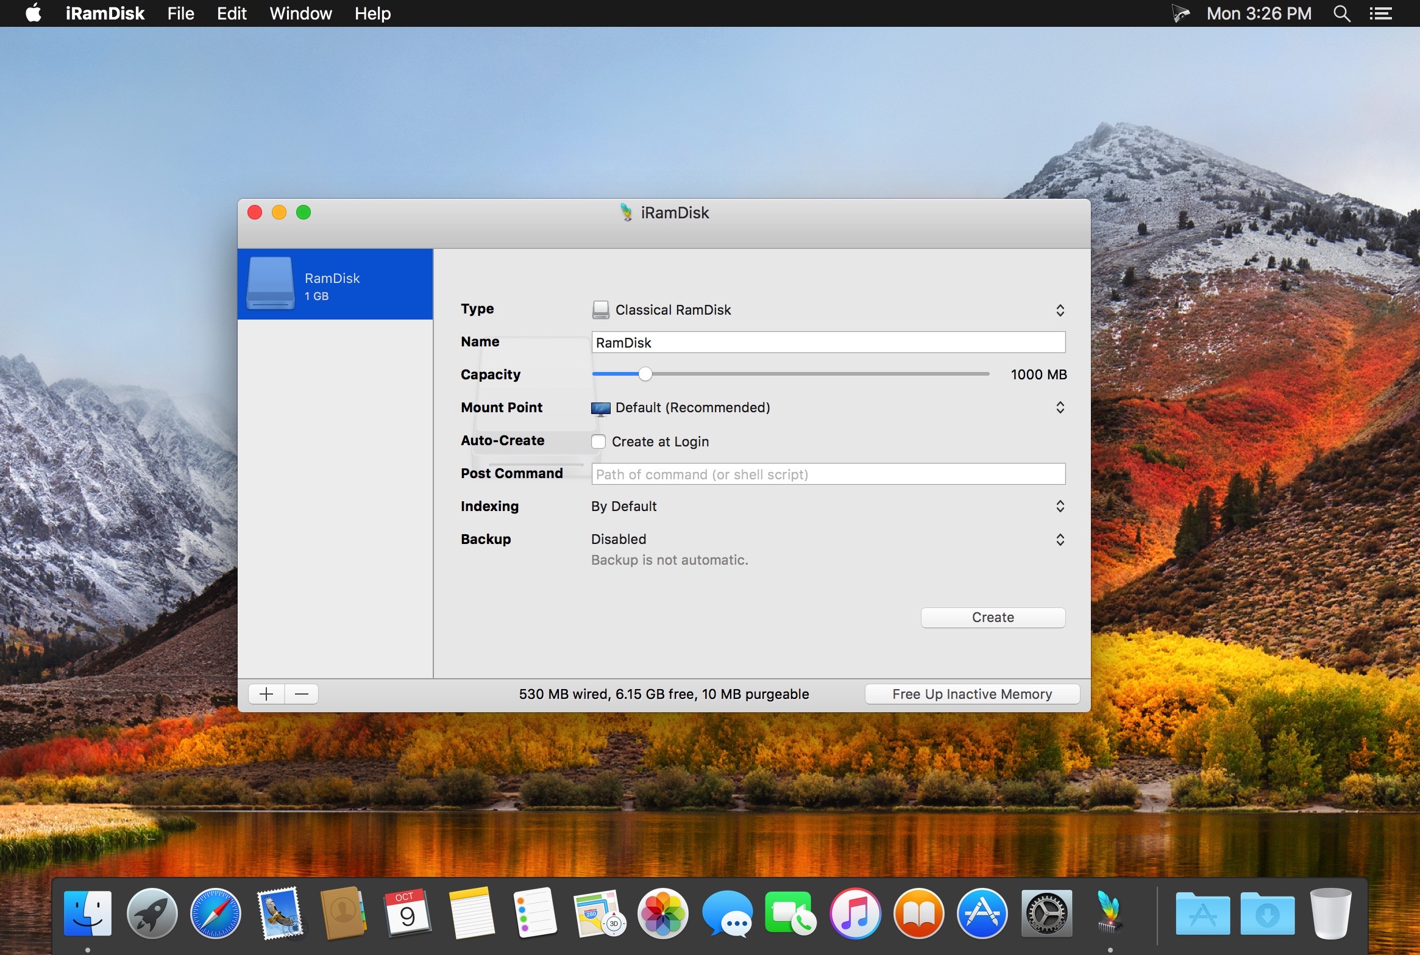
Task: Open the Window menu
Action: coord(300,13)
